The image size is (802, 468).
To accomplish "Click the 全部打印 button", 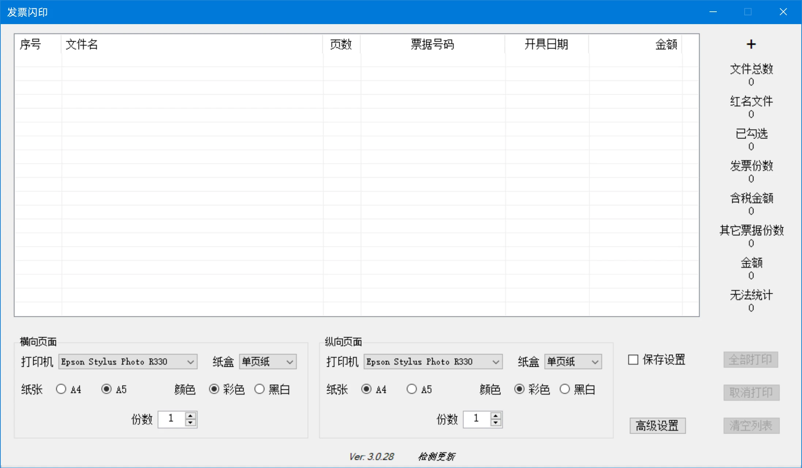I will pos(751,360).
